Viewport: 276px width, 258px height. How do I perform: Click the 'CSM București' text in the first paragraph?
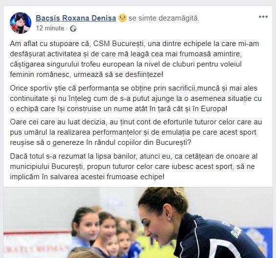118,44
